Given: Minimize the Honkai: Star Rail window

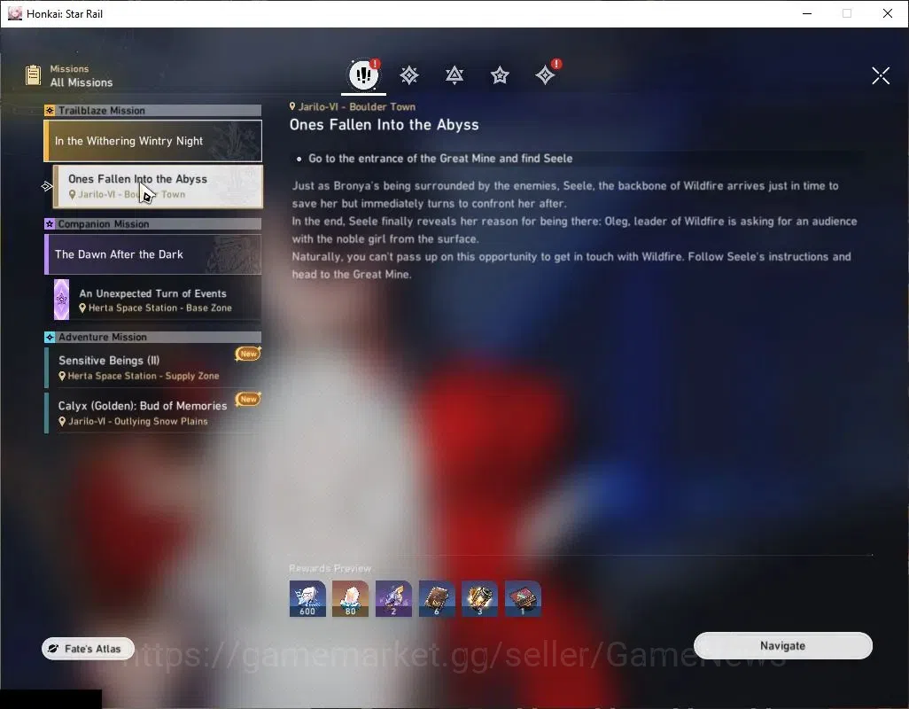Looking at the screenshot, I should [x=807, y=13].
